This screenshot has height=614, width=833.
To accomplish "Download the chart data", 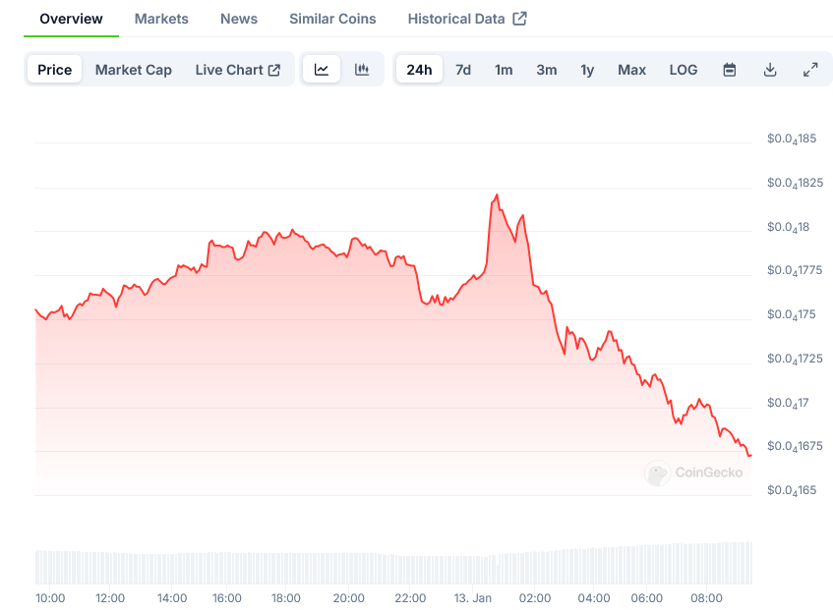I will (770, 70).
